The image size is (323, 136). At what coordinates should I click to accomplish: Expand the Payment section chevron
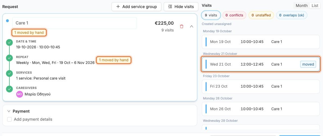(9, 111)
